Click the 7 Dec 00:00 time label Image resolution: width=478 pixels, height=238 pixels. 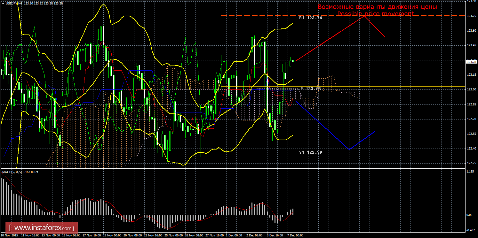click(x=295, y=235)
